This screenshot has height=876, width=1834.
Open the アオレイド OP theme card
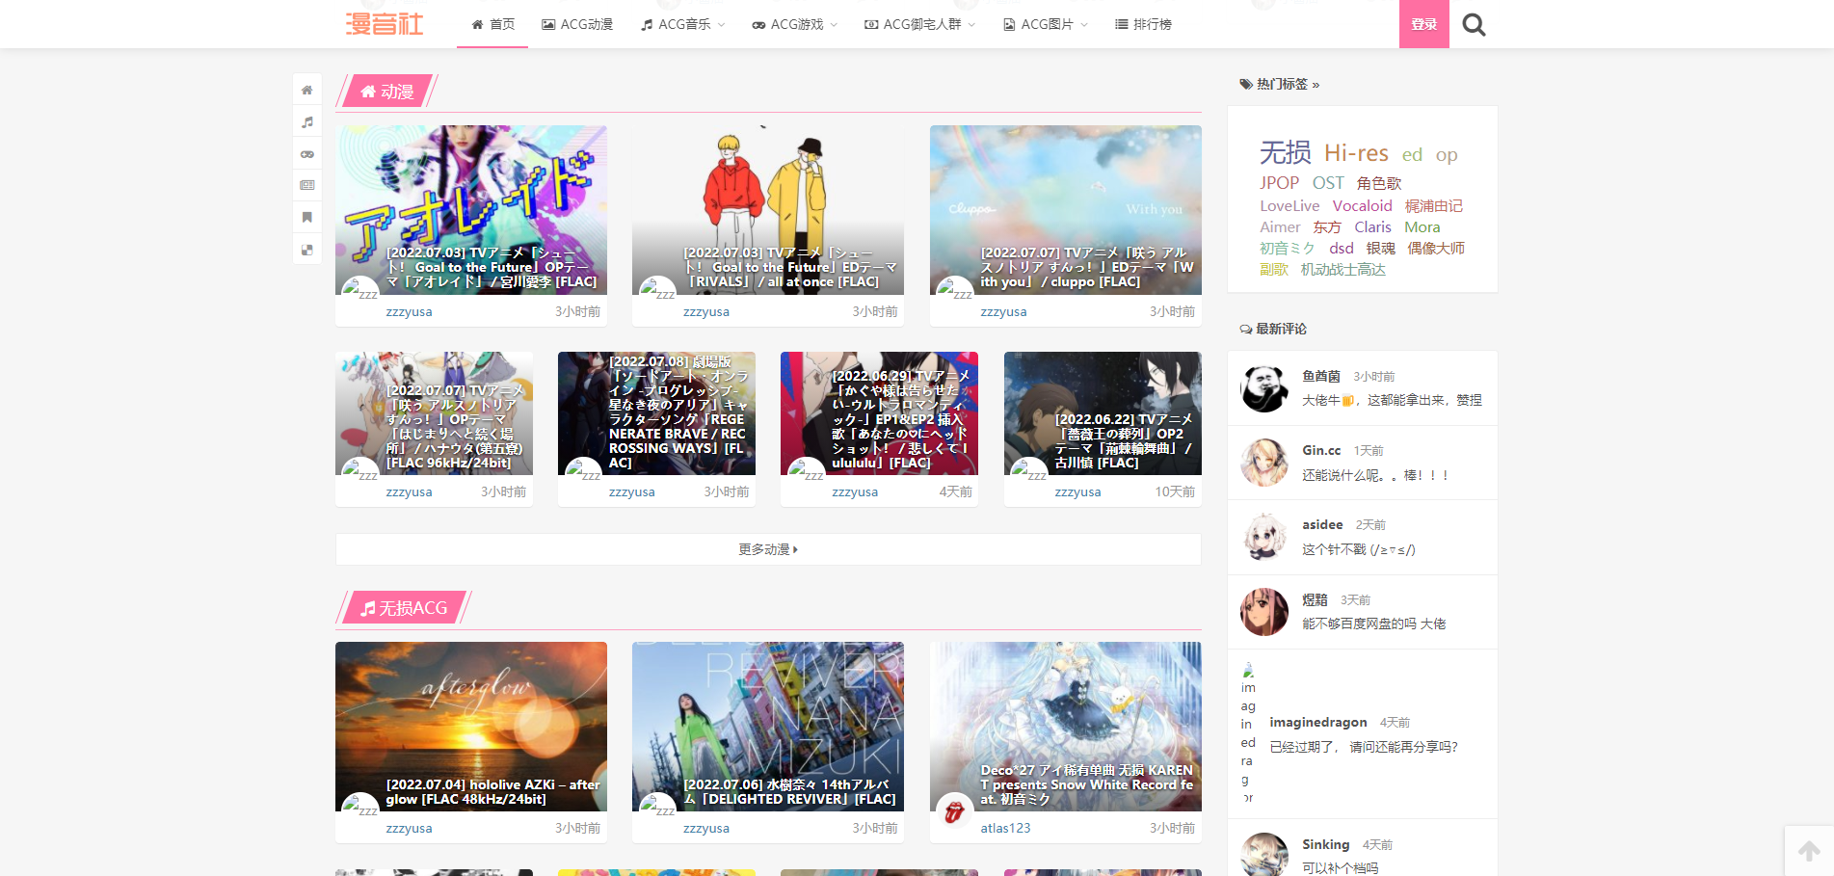click(x=471, y=210)
